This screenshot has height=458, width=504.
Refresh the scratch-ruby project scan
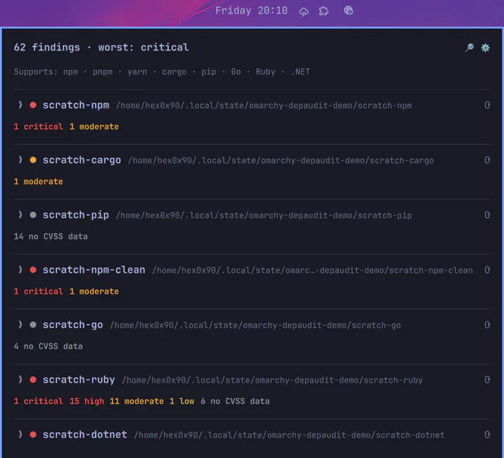[x=487, y=380]
